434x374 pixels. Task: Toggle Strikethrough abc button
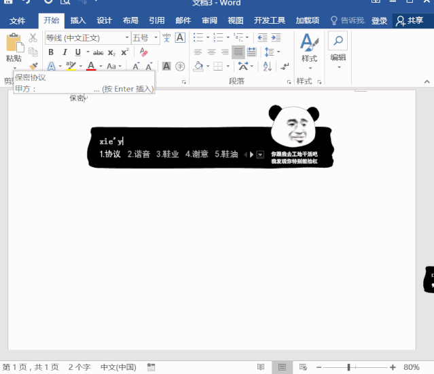pos(98,52)
